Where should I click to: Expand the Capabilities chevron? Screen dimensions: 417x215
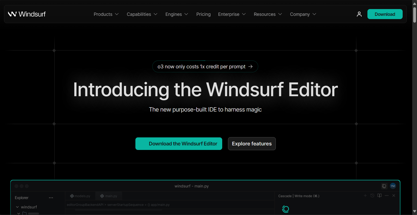[x=156, y=14]
